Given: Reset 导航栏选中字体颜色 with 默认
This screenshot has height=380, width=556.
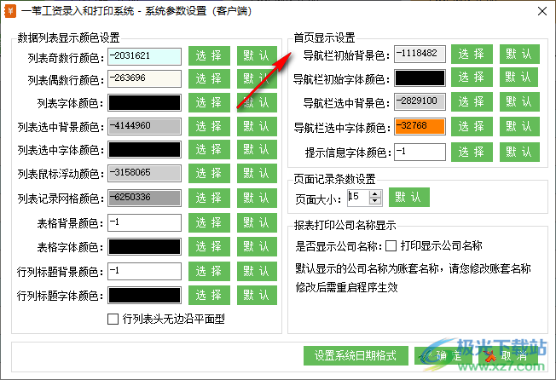Looking at the screenshot, I should [519, 126].
